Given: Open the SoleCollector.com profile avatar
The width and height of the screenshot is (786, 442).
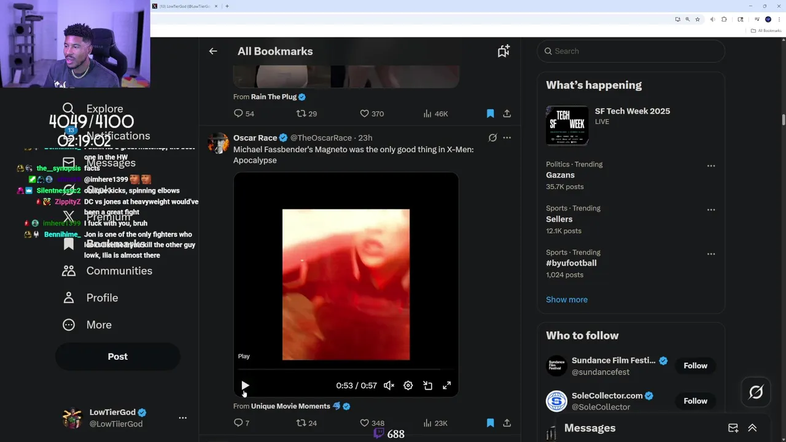Looking at the screenshot, I should tap(556, 401).
